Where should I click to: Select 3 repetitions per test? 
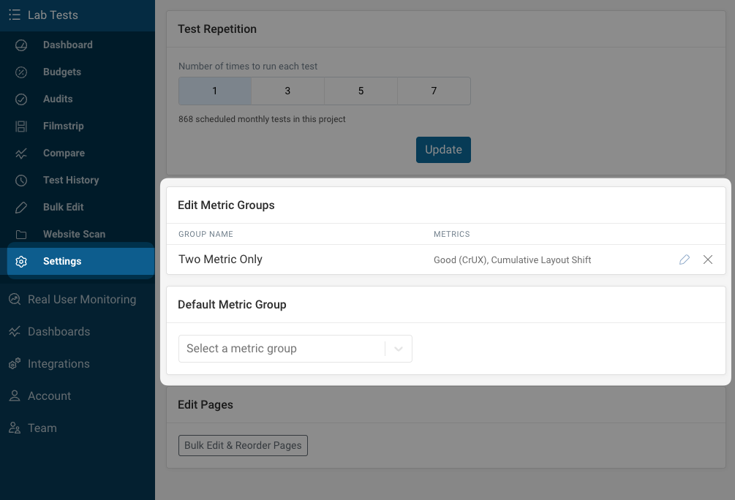287,91
